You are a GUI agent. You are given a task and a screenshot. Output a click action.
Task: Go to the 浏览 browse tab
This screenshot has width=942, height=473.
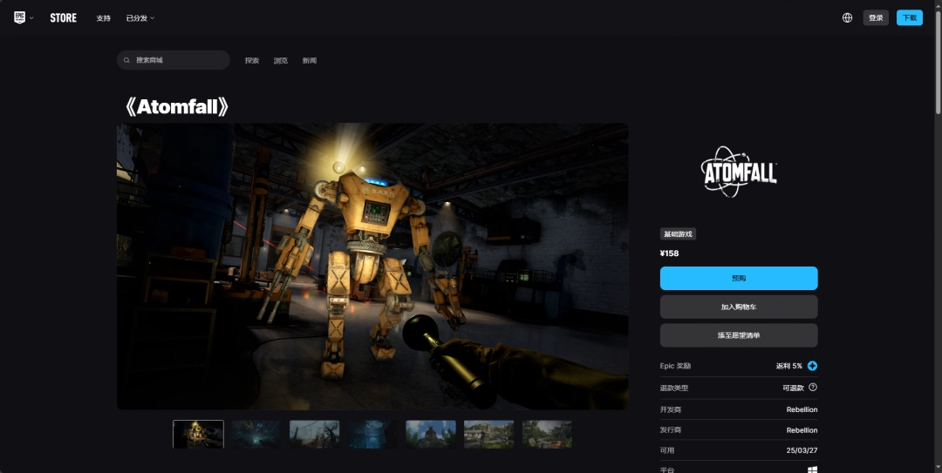pos(281,61)
